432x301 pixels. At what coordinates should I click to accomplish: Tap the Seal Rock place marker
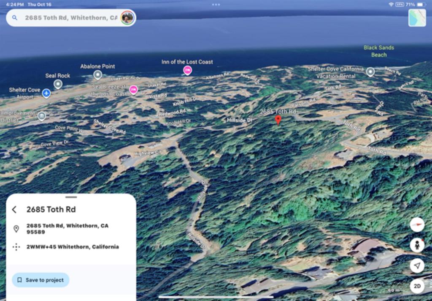pos(58,84)
